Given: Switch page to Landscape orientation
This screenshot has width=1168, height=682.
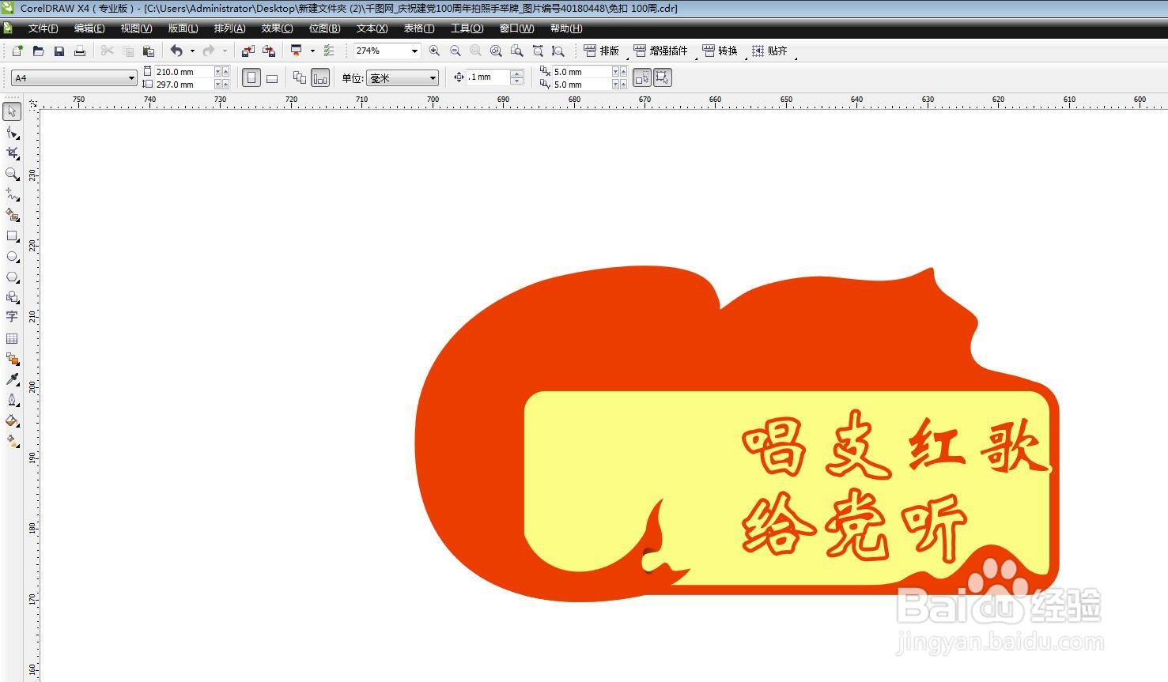Looking at the screenshot, I should (x=272, y=78).
